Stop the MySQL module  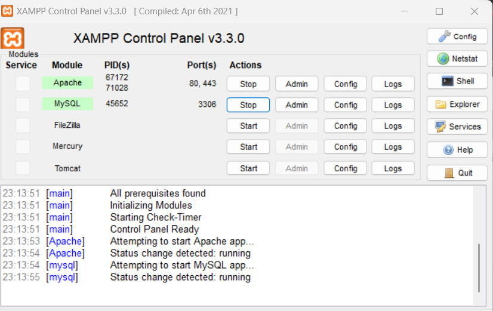pos(248,105)
